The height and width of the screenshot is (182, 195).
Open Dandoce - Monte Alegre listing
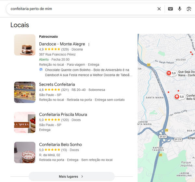(62, 44)
